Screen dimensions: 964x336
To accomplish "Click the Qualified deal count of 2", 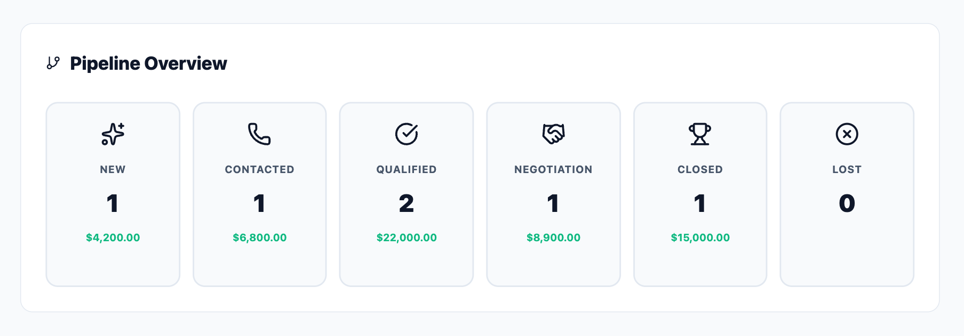I will coord(407,203).
